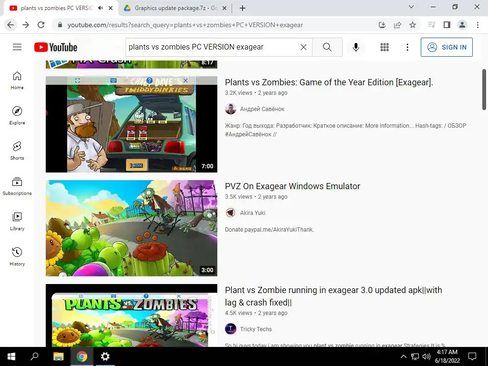Open YouTube settings three-dot menu

point(407,47)
